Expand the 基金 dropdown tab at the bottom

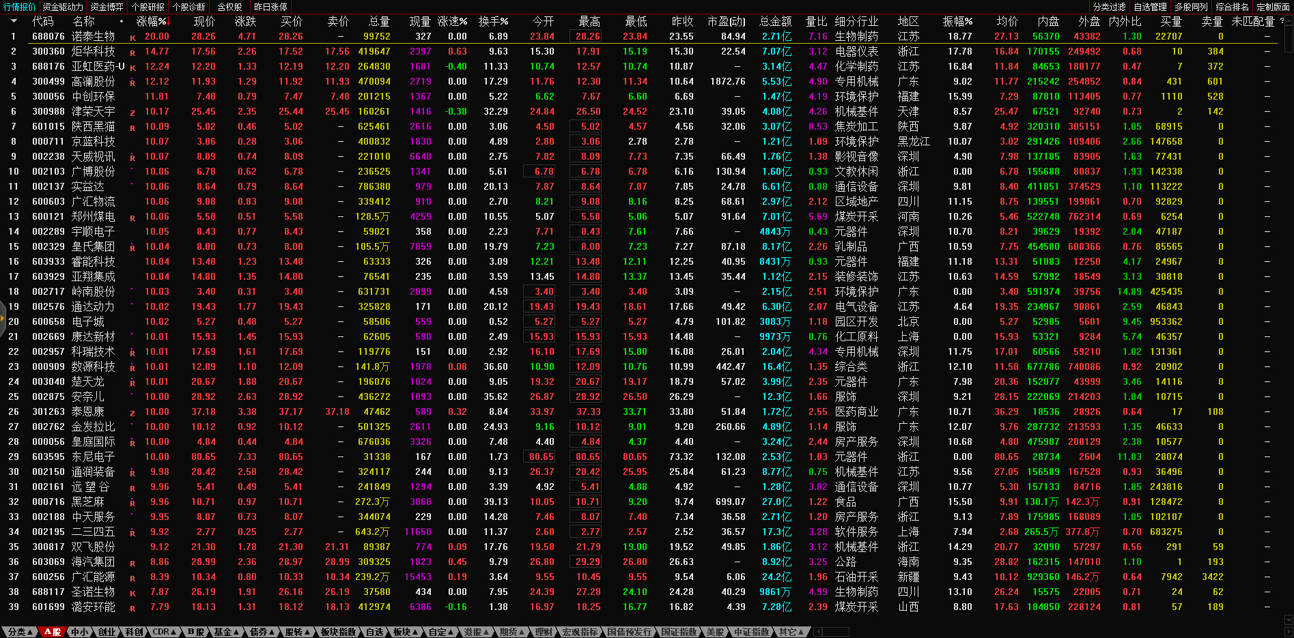(226, 632)
